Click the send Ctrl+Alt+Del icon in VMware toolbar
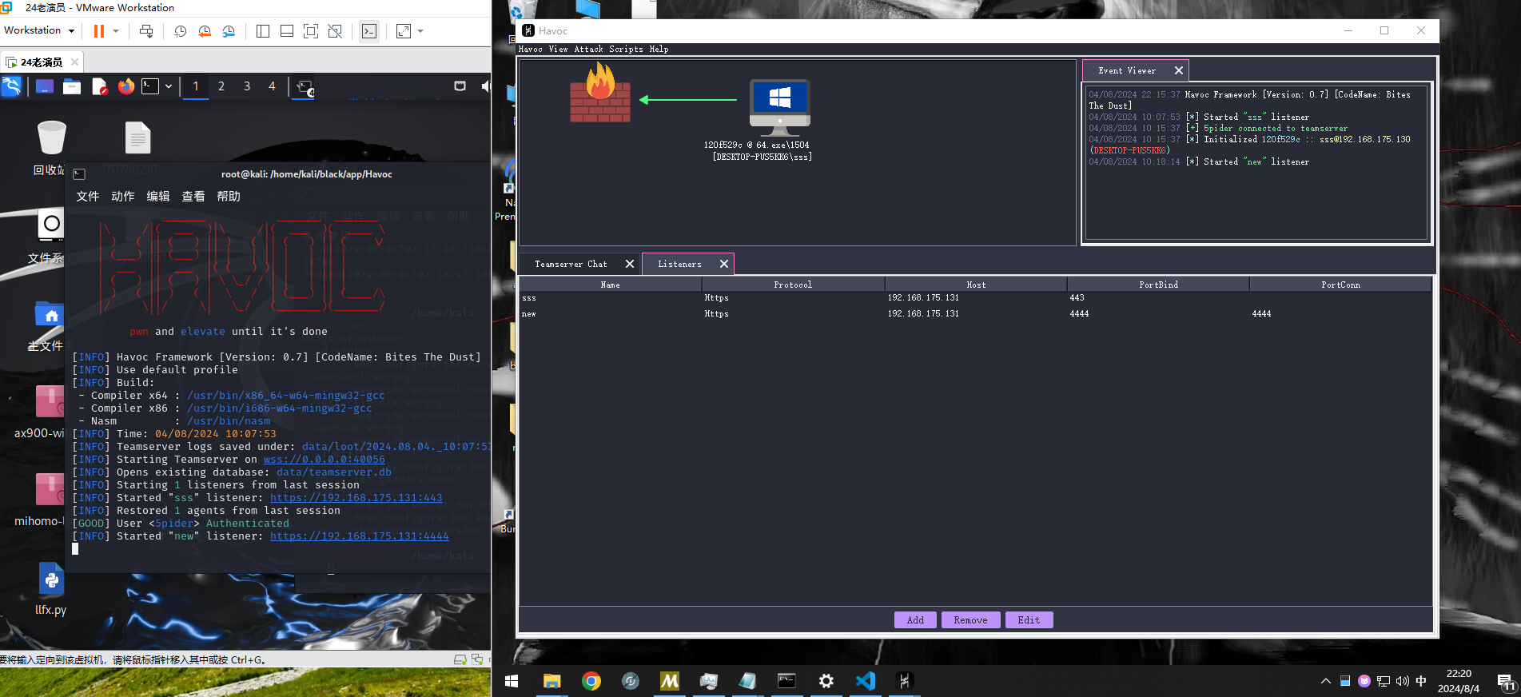The width and height of the screenshot is (1521, 697). coord(146,31)
